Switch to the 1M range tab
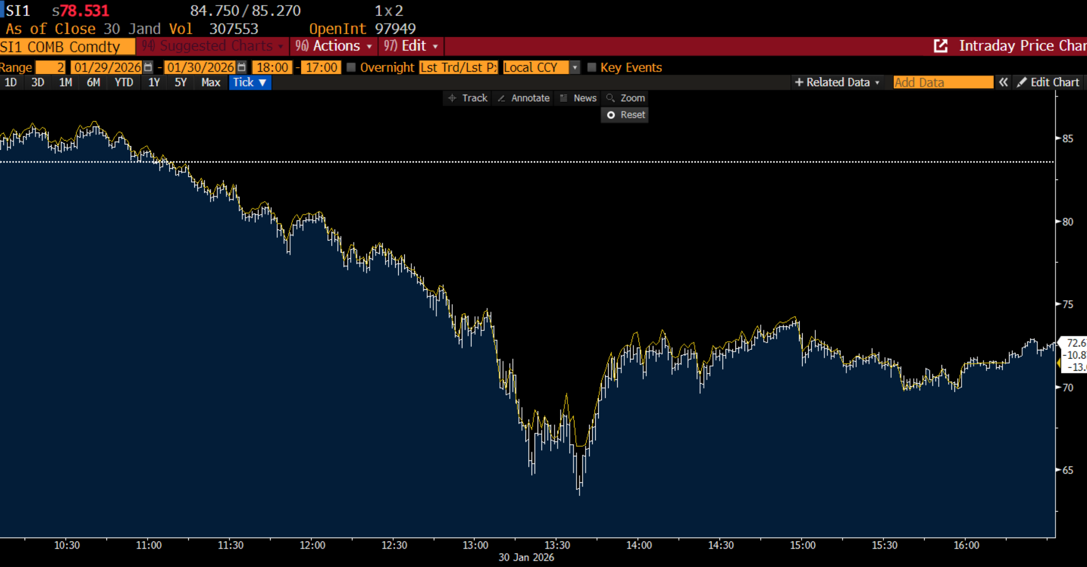Viewport: 1087px width, 567px height. [65, 83]
